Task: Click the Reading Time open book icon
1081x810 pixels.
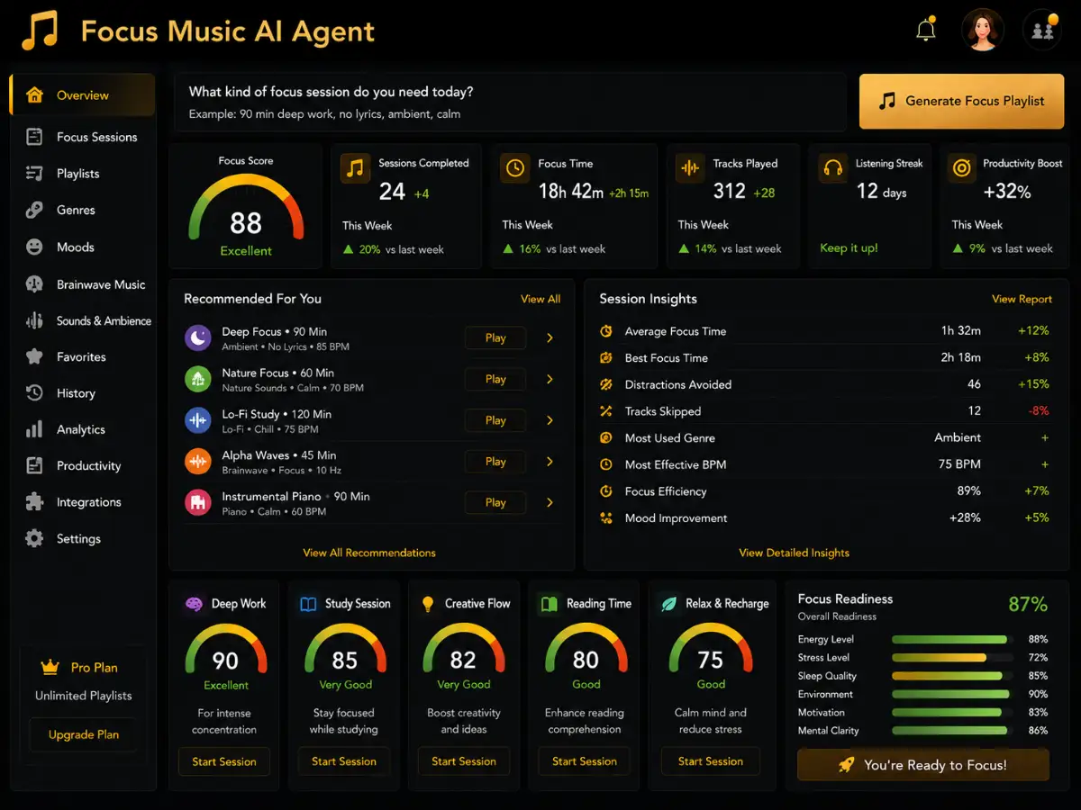Action: point(549,604)
